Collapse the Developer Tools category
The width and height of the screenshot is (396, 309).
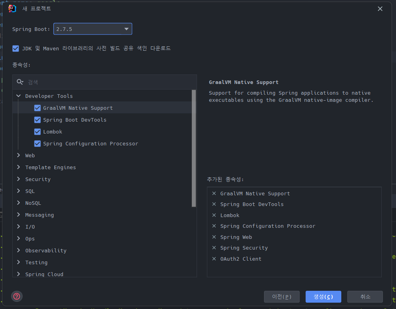point(19,96)
